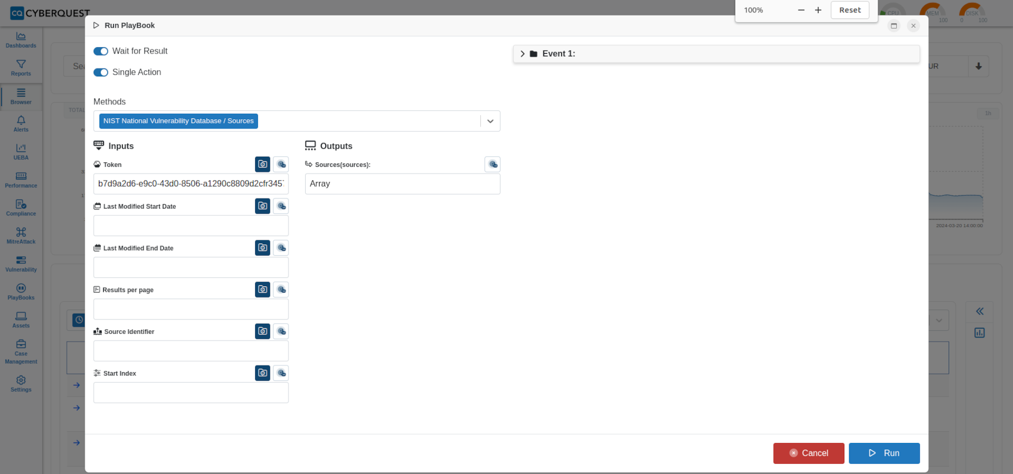This screenshot has height=474, width=1013.
Task: Open Compliance in the sidebar
Action: 21,208
